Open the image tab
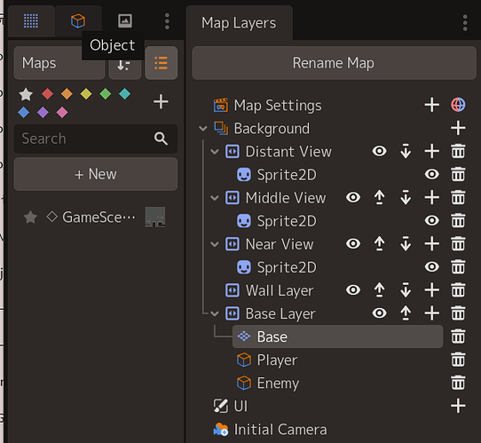 coord(125,20)
